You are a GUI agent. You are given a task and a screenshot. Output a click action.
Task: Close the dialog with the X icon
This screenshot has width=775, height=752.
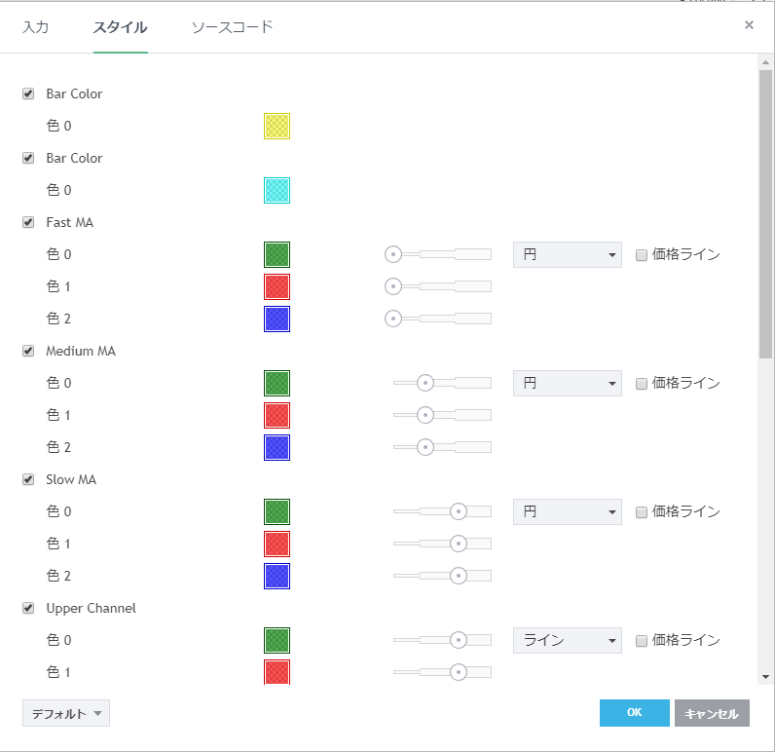click(x=749, y=25)
